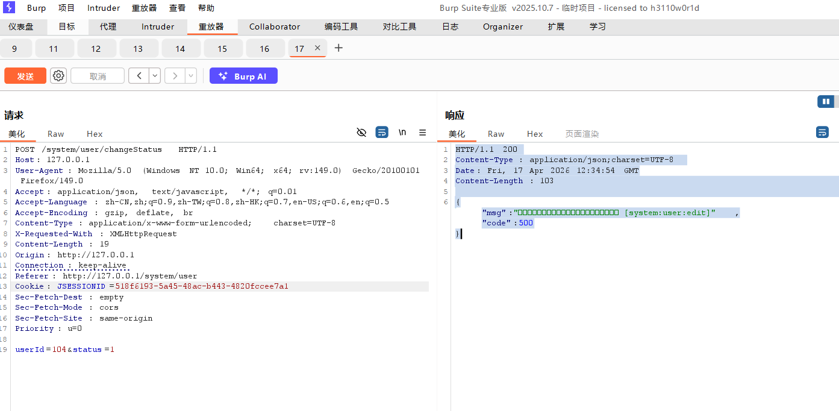Open the 查看 menu
Viewport: 839px width, 411px height.
coord(177,8)
